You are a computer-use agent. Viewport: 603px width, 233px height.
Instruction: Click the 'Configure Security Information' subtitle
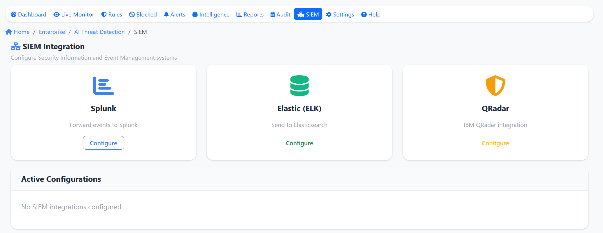point(94,58)
